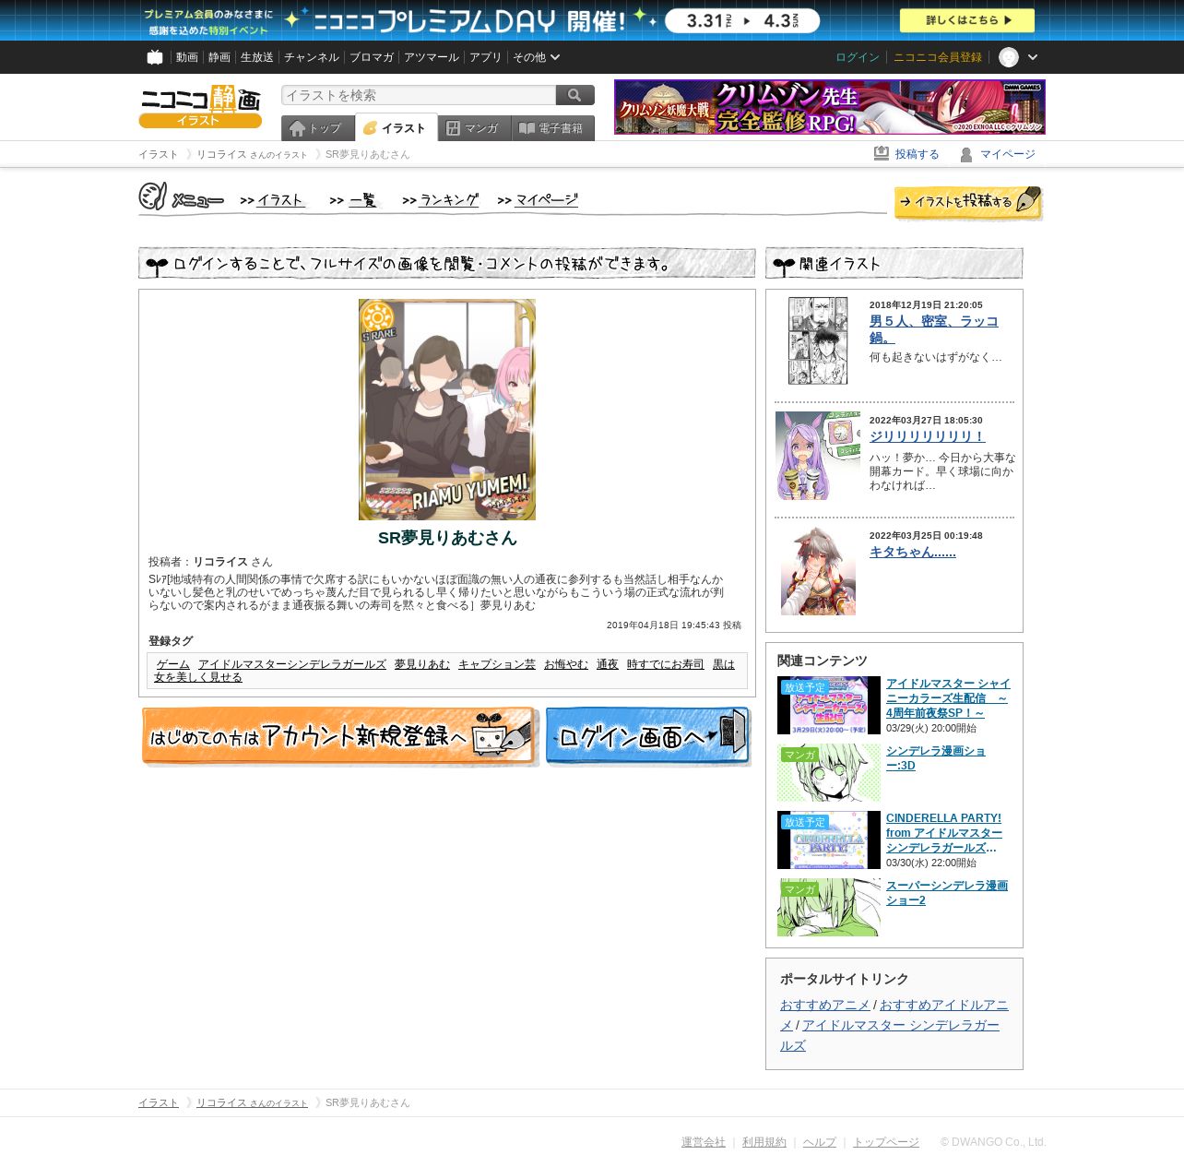Click the ニコニコ静画 logo
The height and width of the screenshot is (1167, 1184).
(x=200, y=106)
